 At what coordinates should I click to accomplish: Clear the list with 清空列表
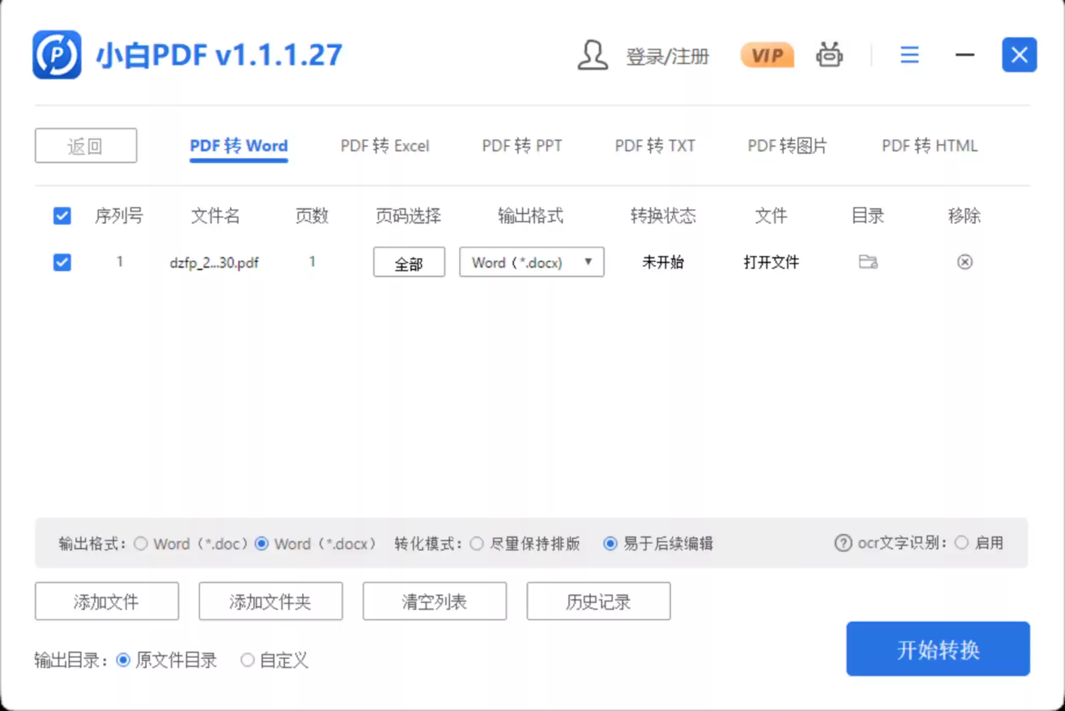point(434,601)
